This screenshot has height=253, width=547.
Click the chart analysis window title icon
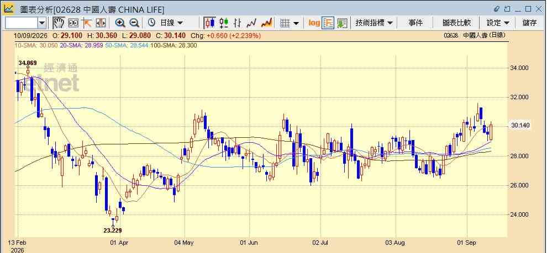pos(9,9)
